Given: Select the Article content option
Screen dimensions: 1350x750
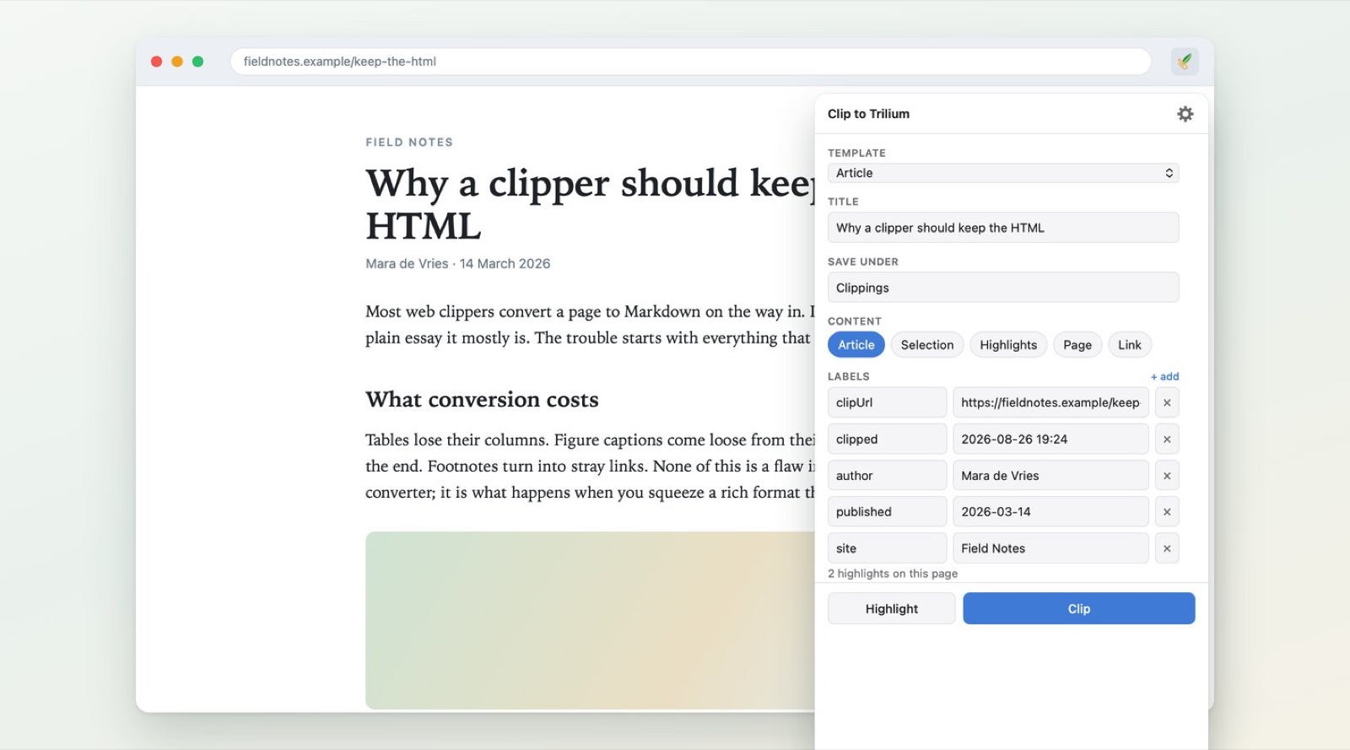Looking at the screenshot, I should click(x=856, y=345).
